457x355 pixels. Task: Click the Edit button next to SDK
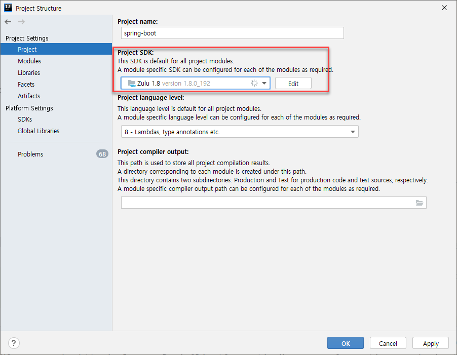pyautogui.click(x=293, y=84)
